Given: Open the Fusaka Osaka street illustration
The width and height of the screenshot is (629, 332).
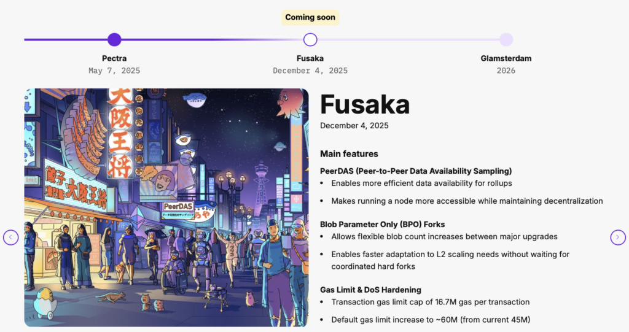Looking at the screenshot, I should tap(166, 207).
